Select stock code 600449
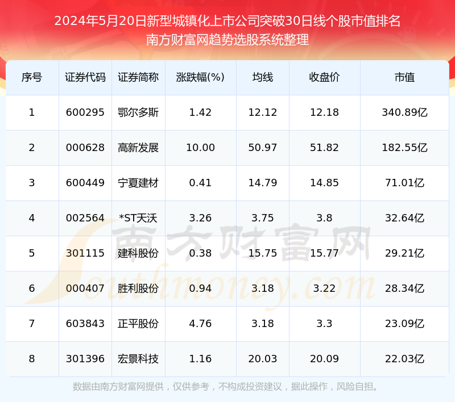 [85, 183]
